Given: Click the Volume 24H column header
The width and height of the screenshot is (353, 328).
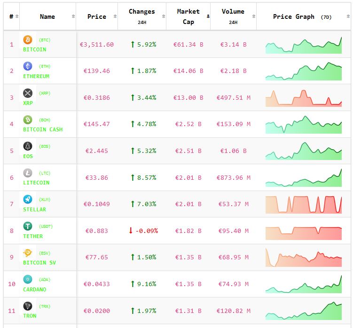Looking at the screenshot, I should point(233,16).
